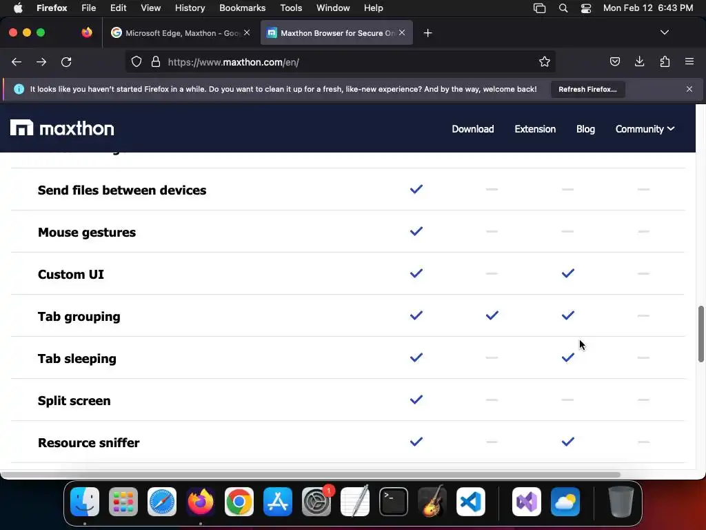Viewport: 706px width, 530px height.
Task: Click the Download nav link
Action: pos(473,129)
